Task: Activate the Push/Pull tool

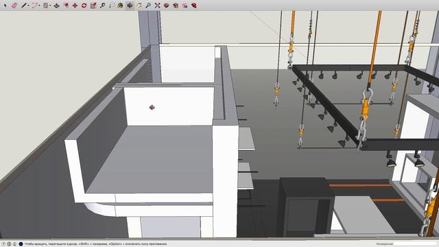Action: (x=57, y=5)
